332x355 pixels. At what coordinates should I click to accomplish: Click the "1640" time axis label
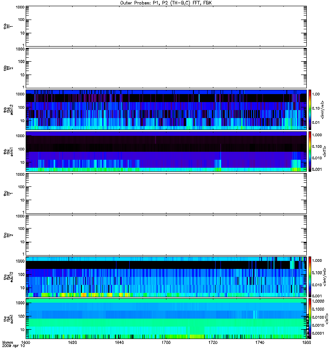click(x=119, y=342)
